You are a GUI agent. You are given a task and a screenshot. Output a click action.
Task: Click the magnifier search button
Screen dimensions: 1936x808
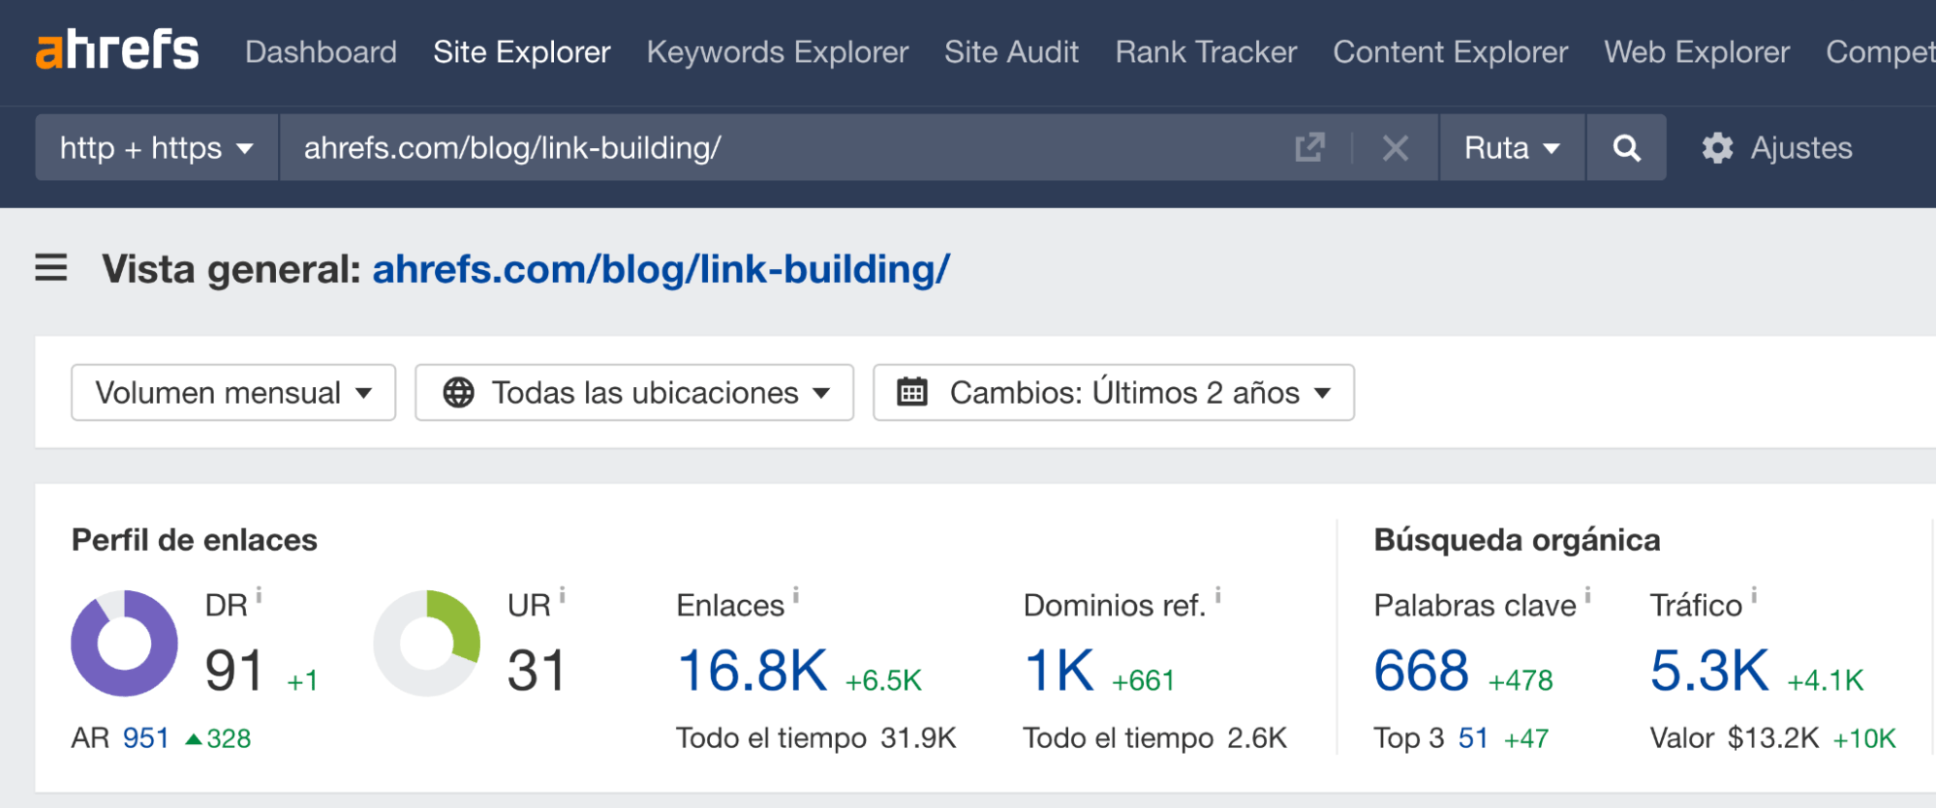(1626, 147)
